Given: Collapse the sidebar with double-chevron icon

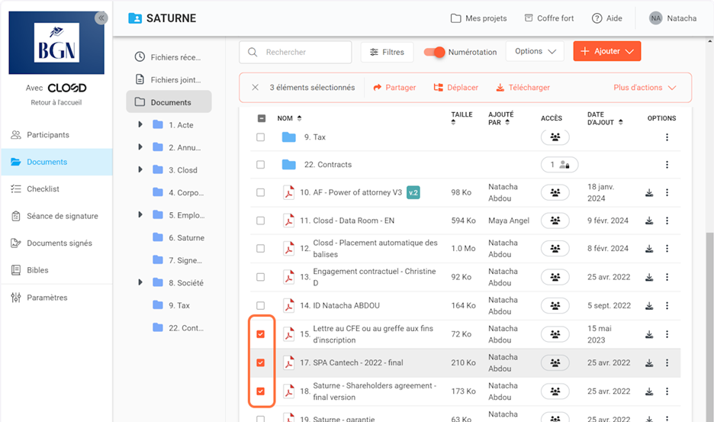Looking at the screenshot, I should (101, 18).
